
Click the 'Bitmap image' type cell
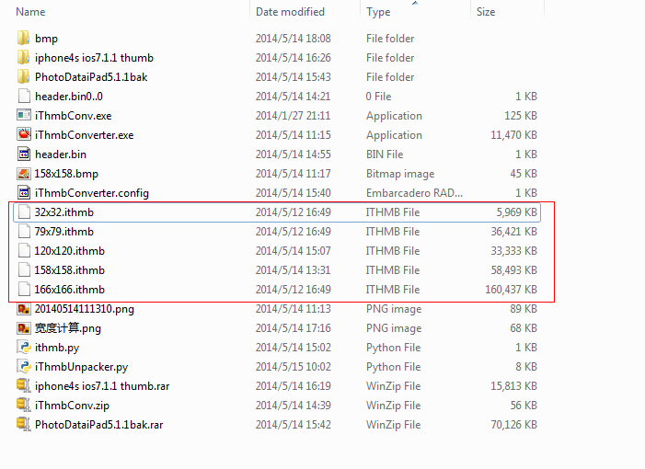pyautogui.click(x=400, y=174)
